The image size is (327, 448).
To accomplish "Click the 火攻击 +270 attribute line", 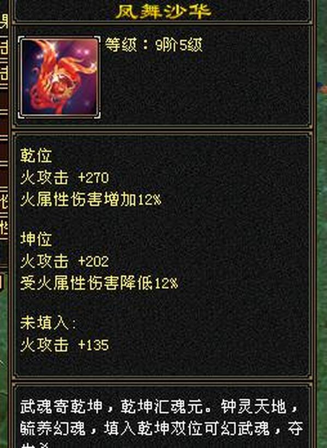I will point(64,178).
